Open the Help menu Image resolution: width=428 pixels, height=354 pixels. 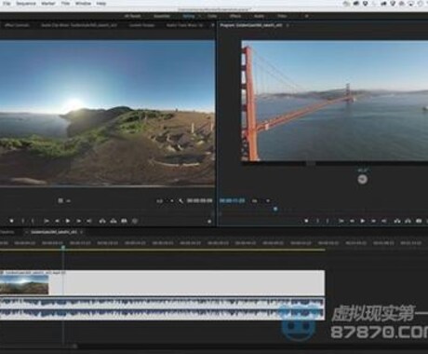[101, 4]
